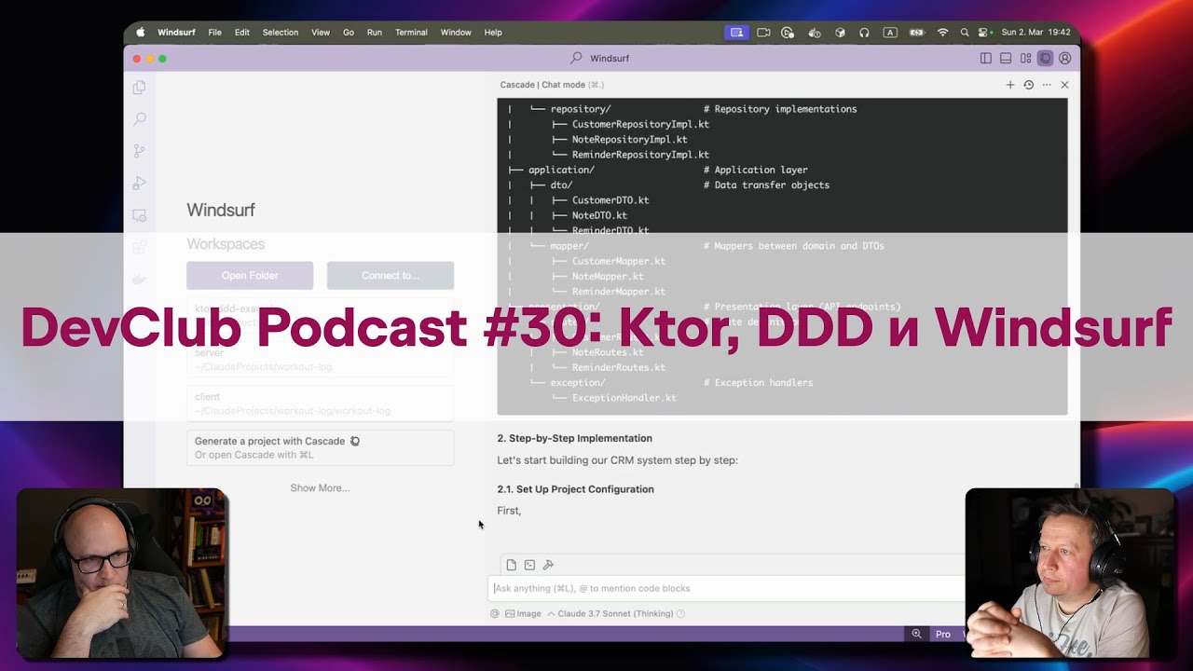Toggle the bottom panel layout icon

click(1006, 58)
